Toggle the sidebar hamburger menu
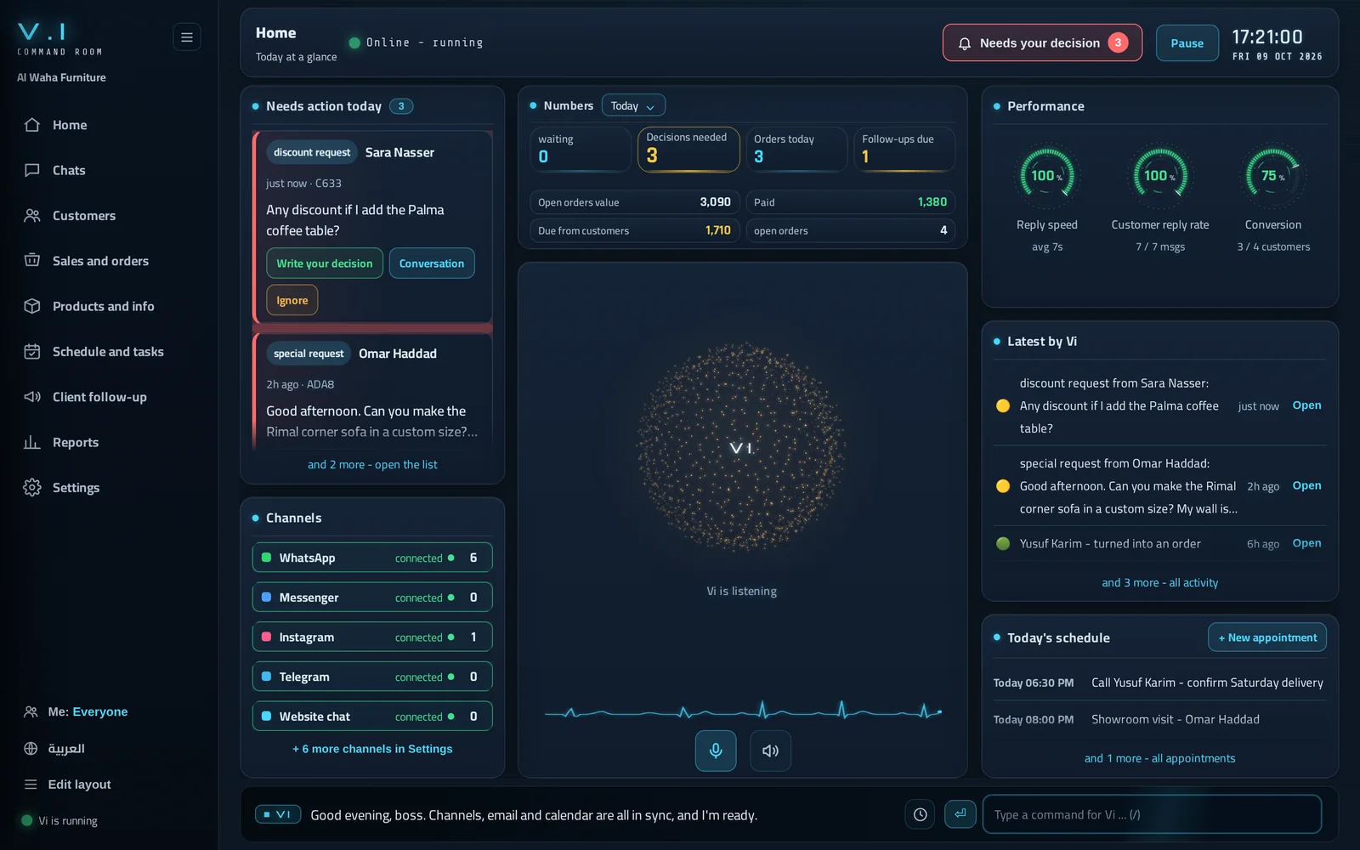The height and width of the screenshot is (850, 1360). coord(187,37)
